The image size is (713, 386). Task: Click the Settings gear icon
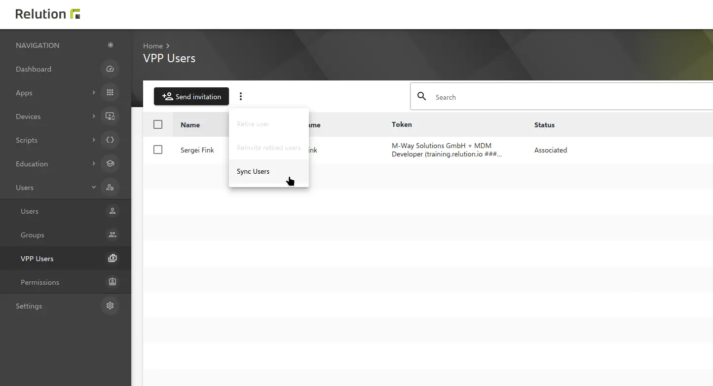(x=110, y=306)
